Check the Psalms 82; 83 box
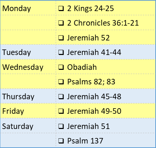Image resolution: width=156 pixels, height=148 pixels. (x=61, y=82)
